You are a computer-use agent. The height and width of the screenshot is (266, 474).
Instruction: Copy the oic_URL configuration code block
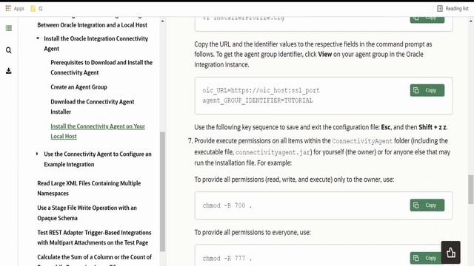point(427,90)
